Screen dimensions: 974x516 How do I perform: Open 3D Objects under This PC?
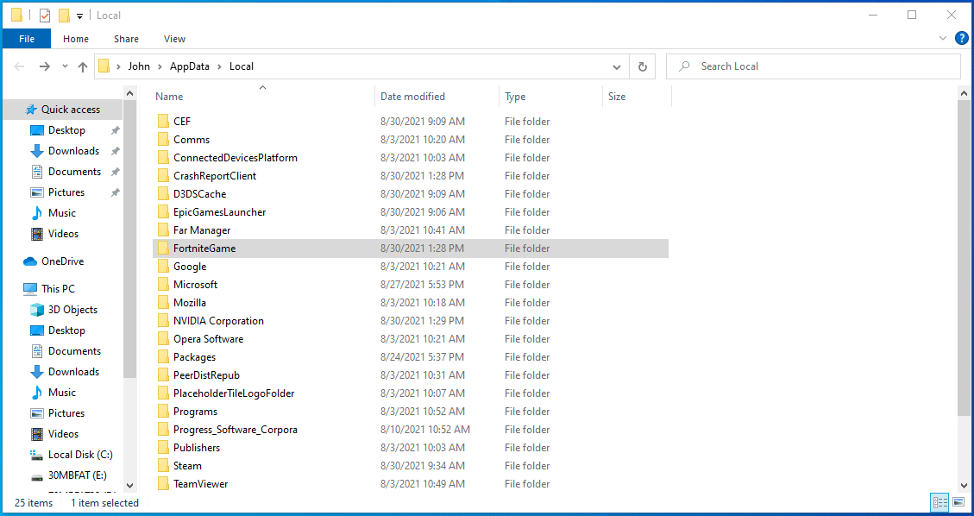pyautogui.click(x=72, y=309)
